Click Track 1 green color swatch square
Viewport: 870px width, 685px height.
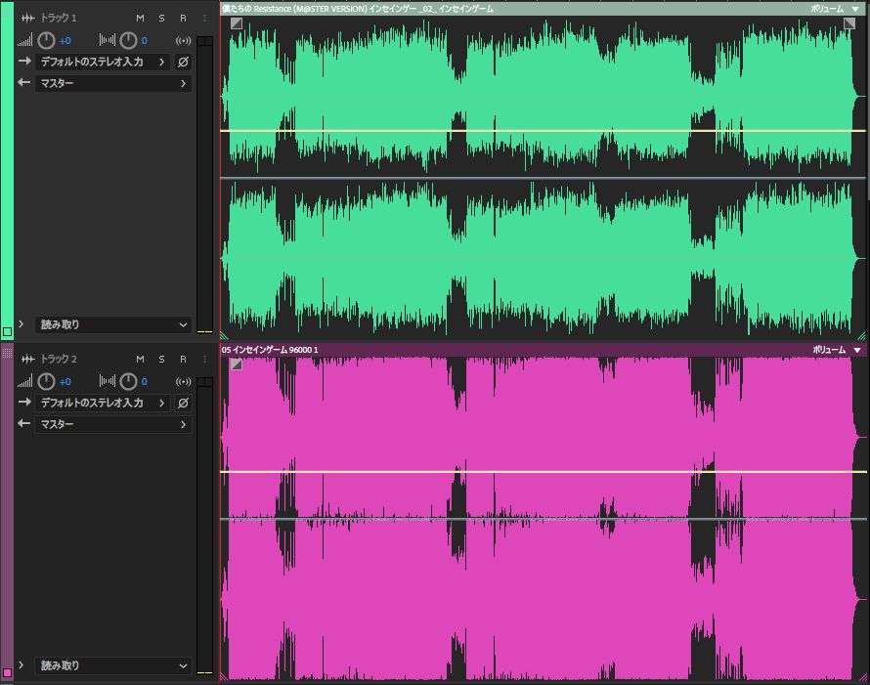click(x=7, y=331)
